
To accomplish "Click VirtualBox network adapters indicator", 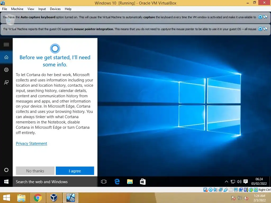I will 220,190.
